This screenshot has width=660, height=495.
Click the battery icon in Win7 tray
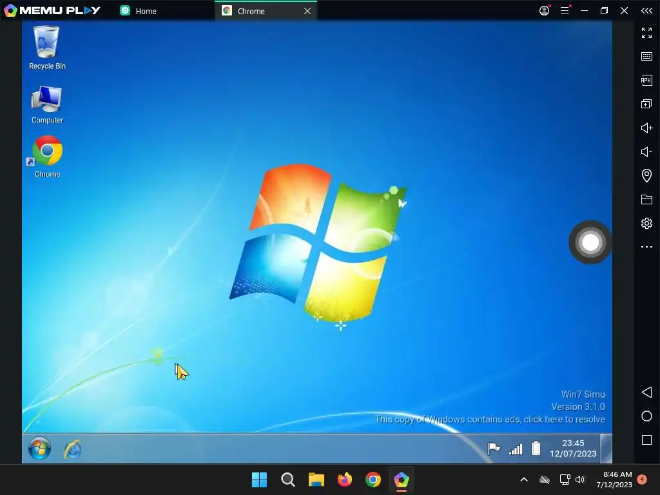536,449
